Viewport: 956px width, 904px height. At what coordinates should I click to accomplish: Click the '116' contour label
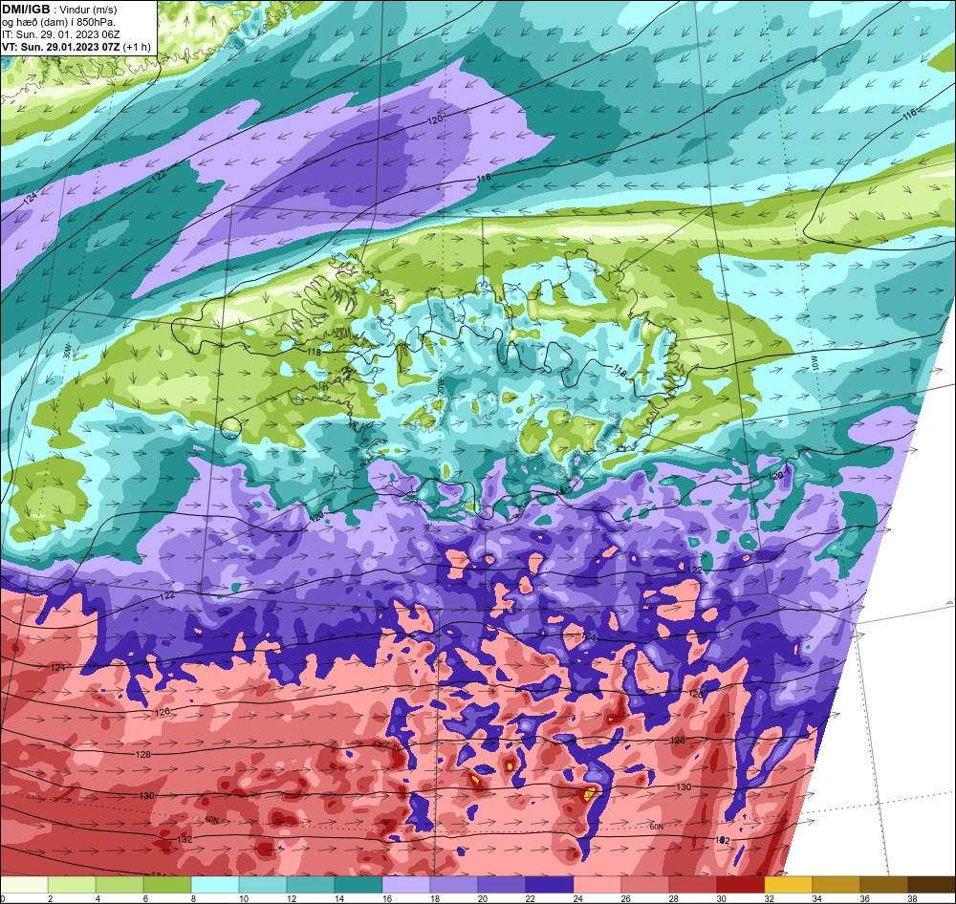pos(909,114)
